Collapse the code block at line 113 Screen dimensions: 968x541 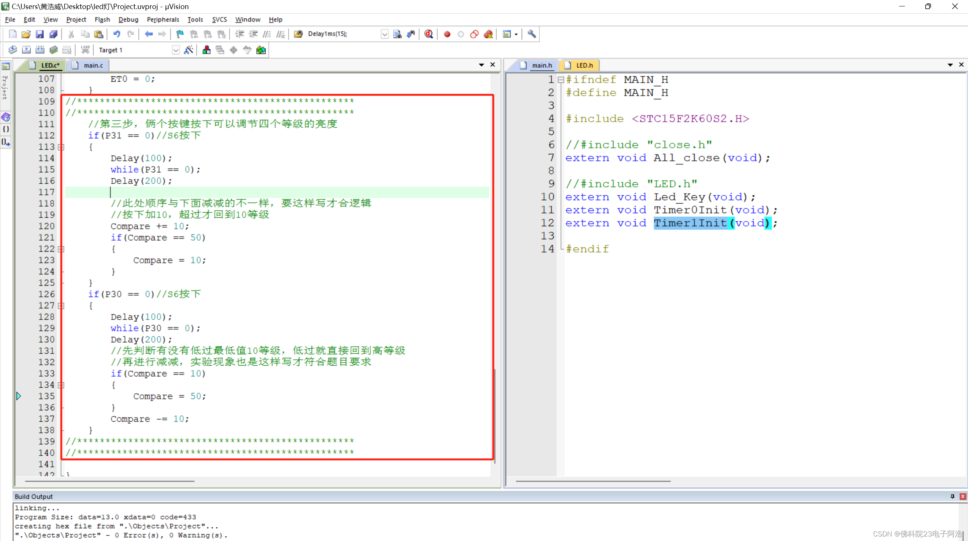point(61,147)
